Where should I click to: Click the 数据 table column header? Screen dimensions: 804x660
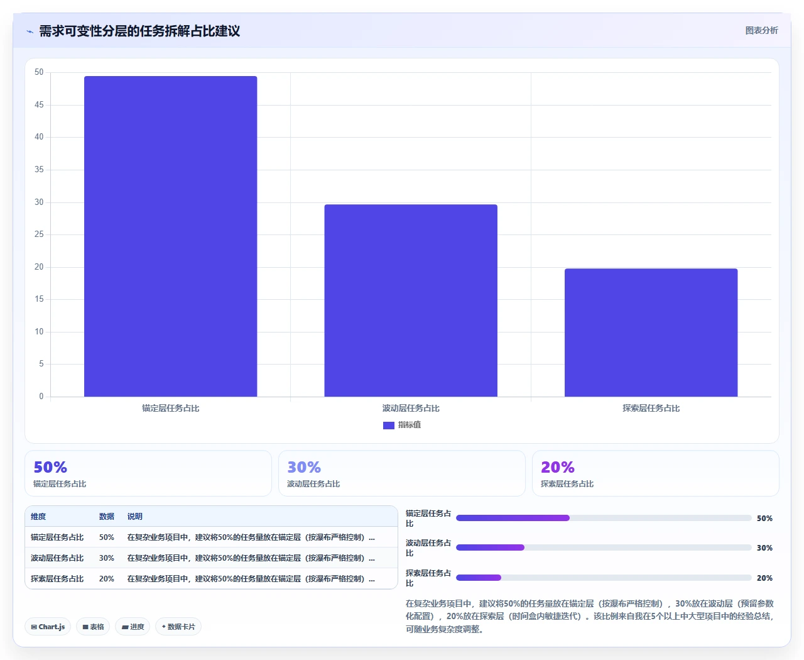[107, 517]
